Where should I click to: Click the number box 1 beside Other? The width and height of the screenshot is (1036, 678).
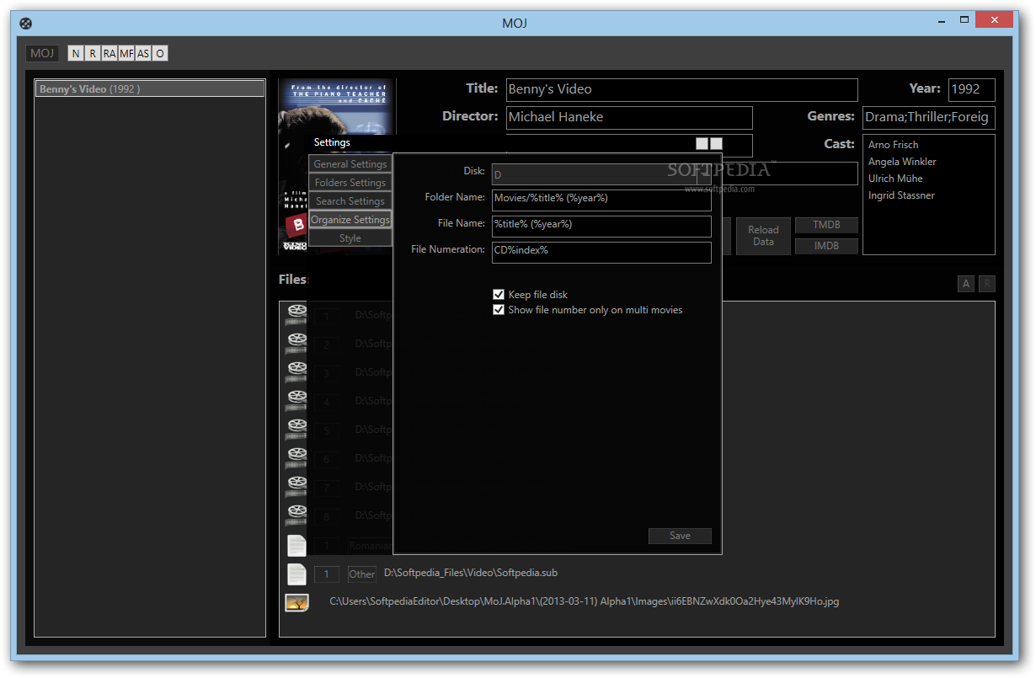327,574
